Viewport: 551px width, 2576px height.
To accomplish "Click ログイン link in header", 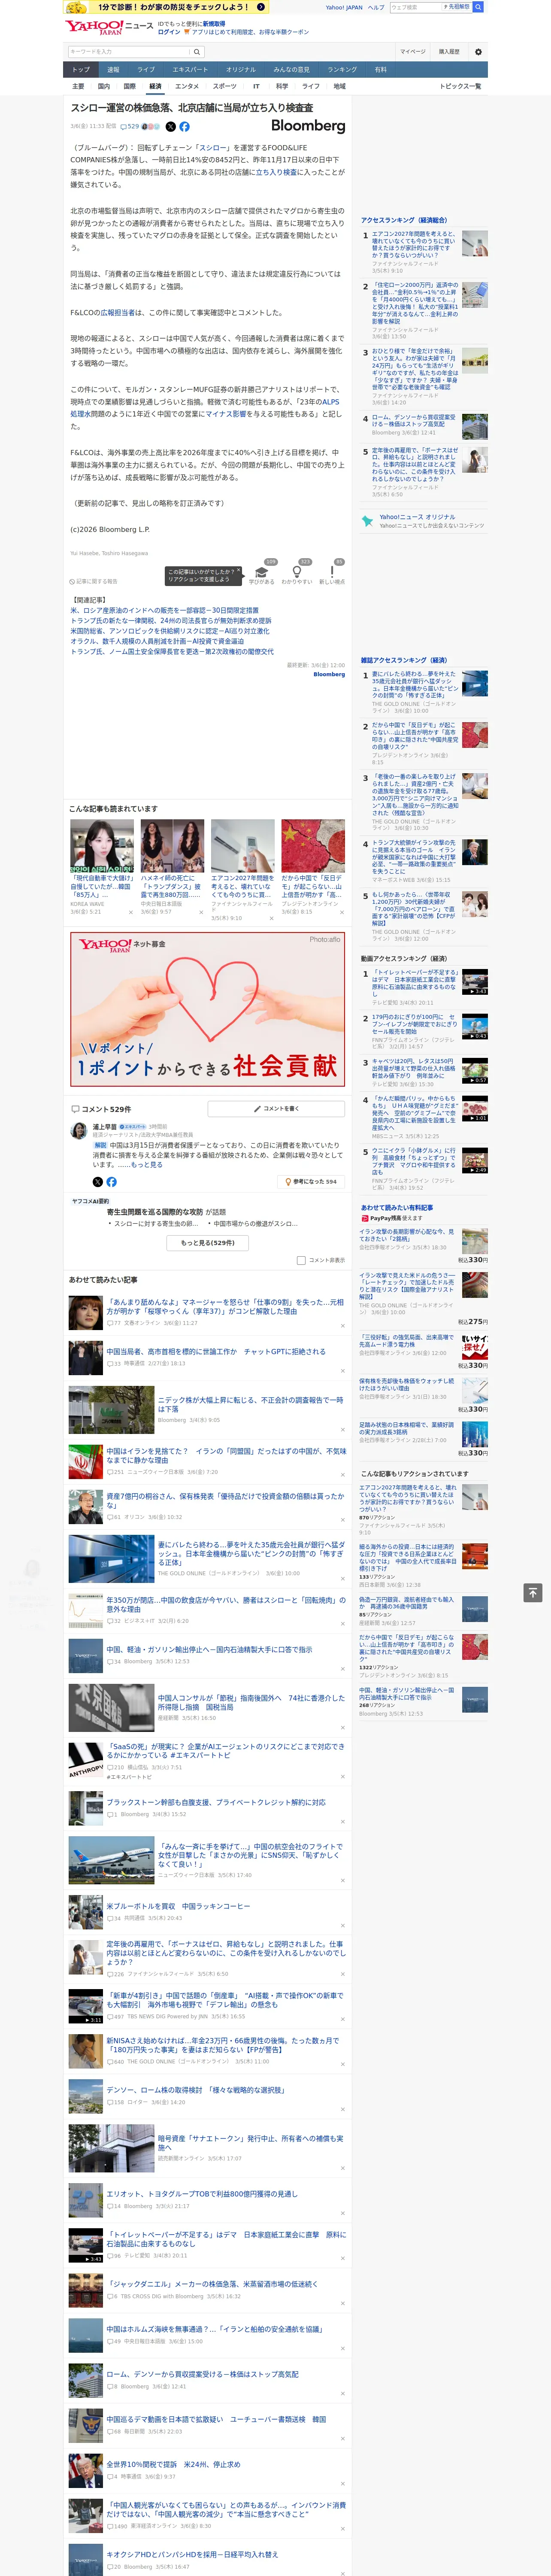I will click(169, 32).
